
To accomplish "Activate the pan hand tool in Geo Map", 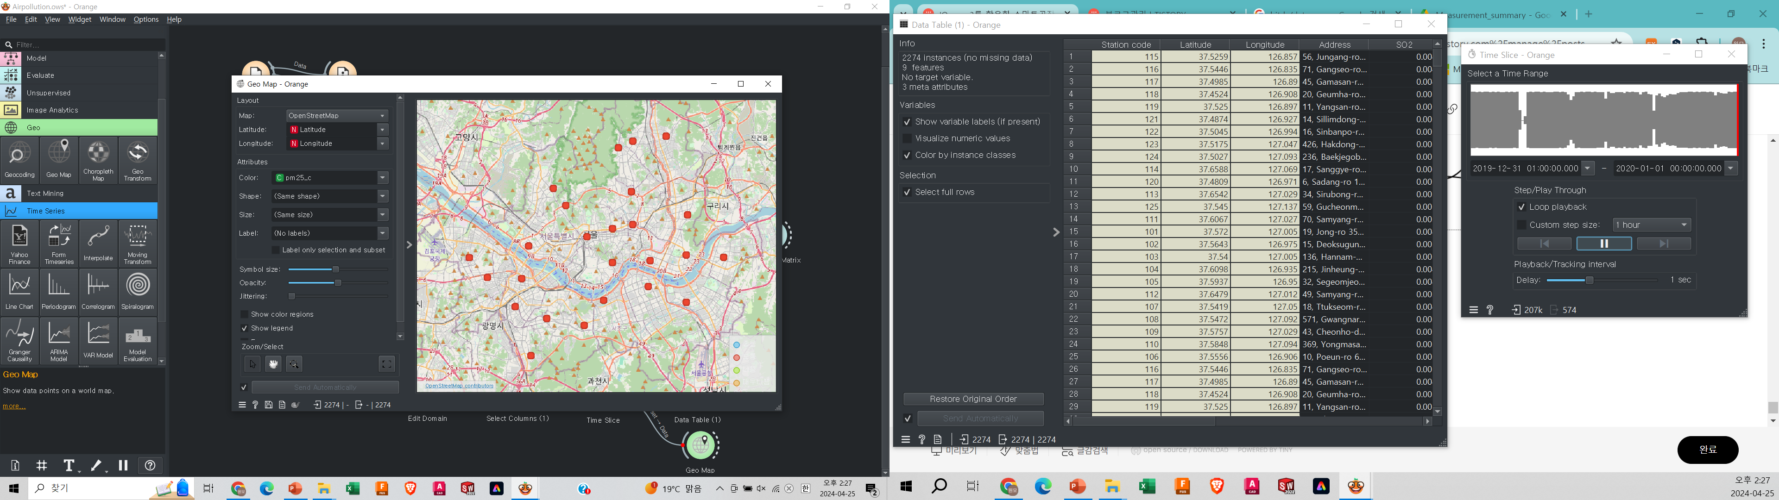I will (273, 364).
